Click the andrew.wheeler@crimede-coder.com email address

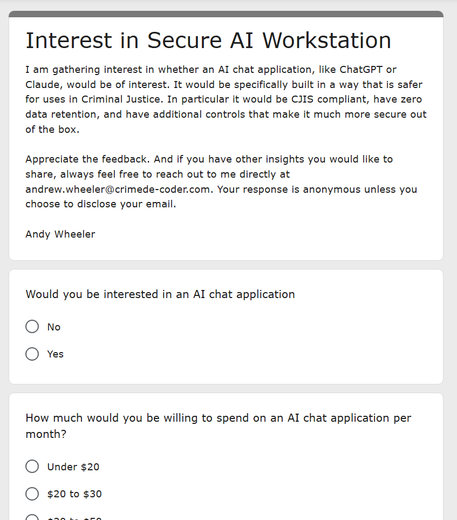pos(118,190)
